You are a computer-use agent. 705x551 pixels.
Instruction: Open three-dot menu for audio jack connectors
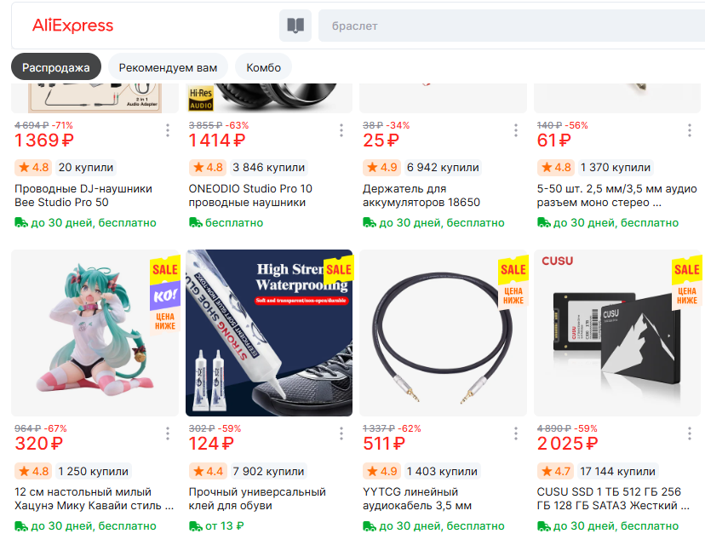690,130
